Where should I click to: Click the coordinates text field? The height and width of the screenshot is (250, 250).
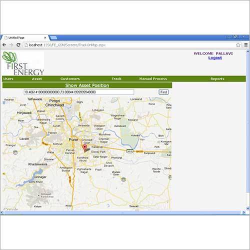pyautogui.click(x=79, y=92)
